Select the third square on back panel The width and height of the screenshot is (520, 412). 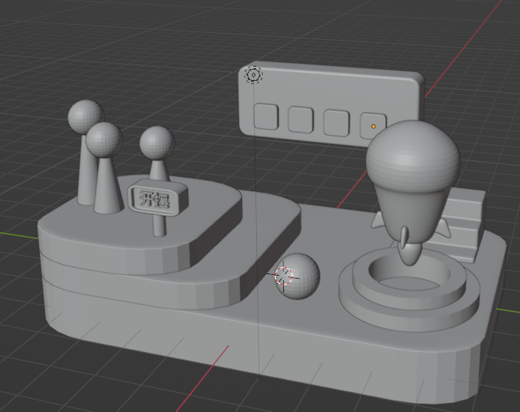[336, 123]
